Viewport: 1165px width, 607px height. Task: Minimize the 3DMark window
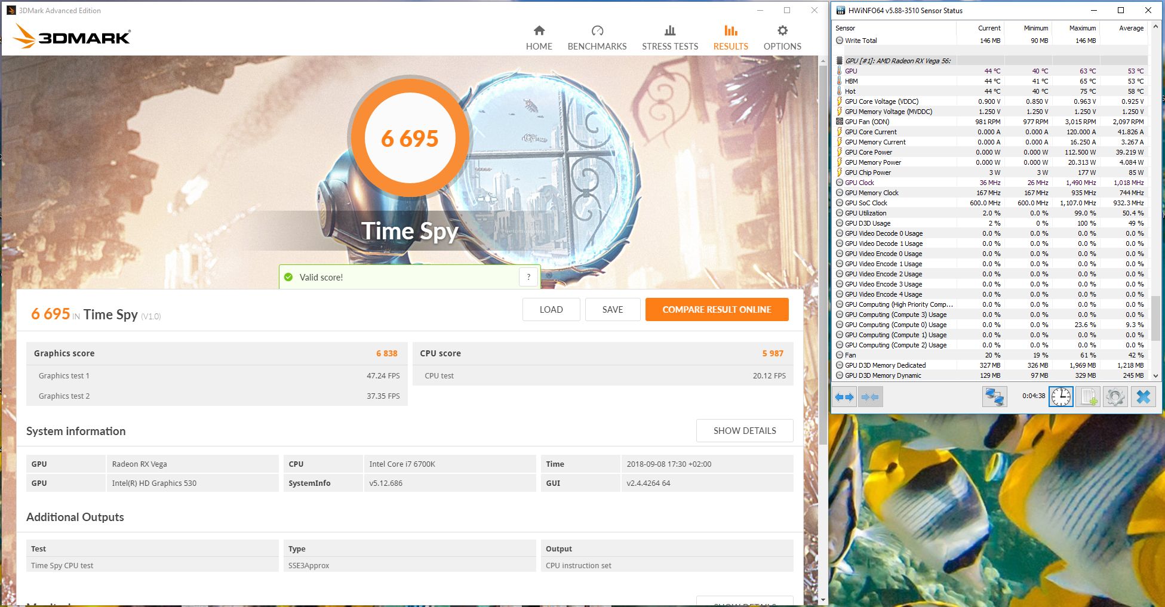click(760, 10)
